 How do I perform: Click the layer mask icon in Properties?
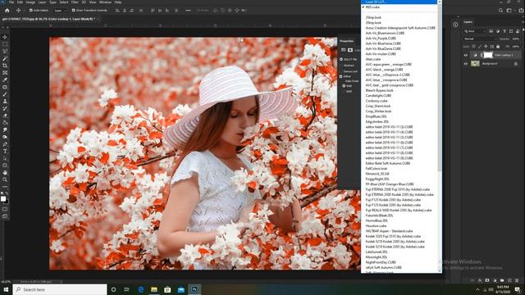[350, 50]
